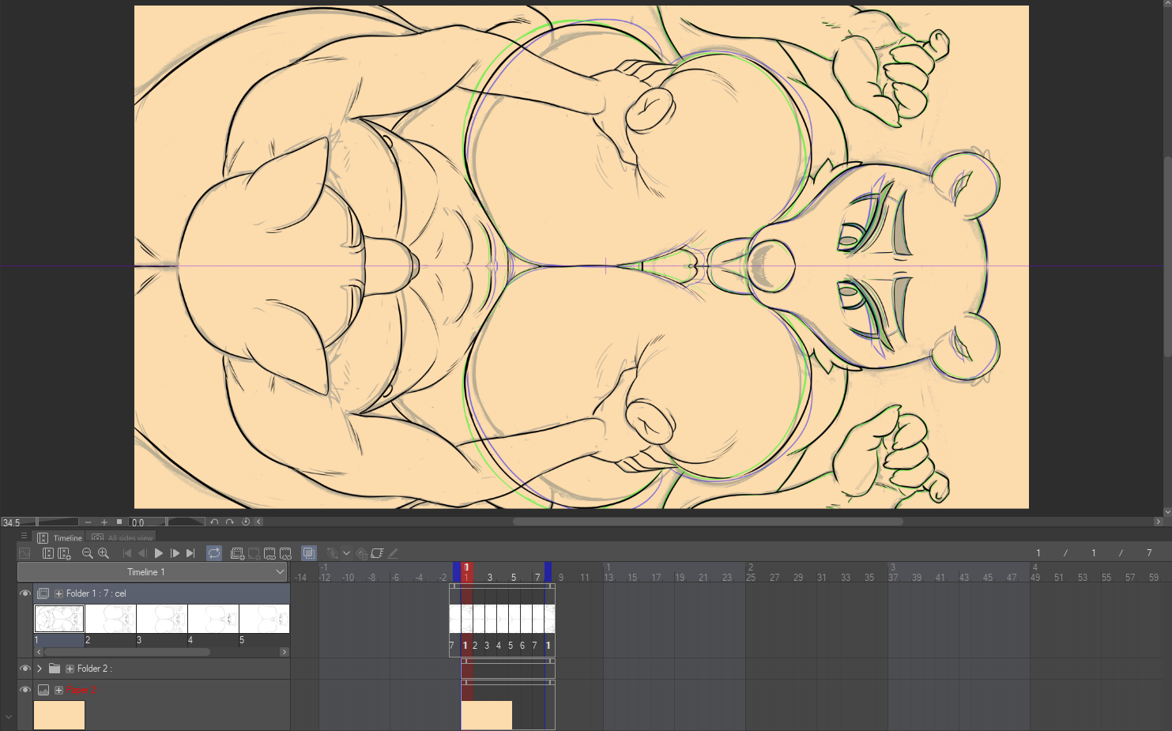Select the Paper 2 track label
The image size is (1172, 731).
point(81,690)
